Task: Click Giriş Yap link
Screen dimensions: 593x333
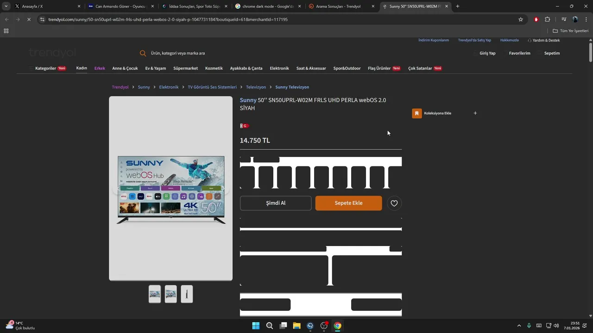Action: tap(487, 53)
